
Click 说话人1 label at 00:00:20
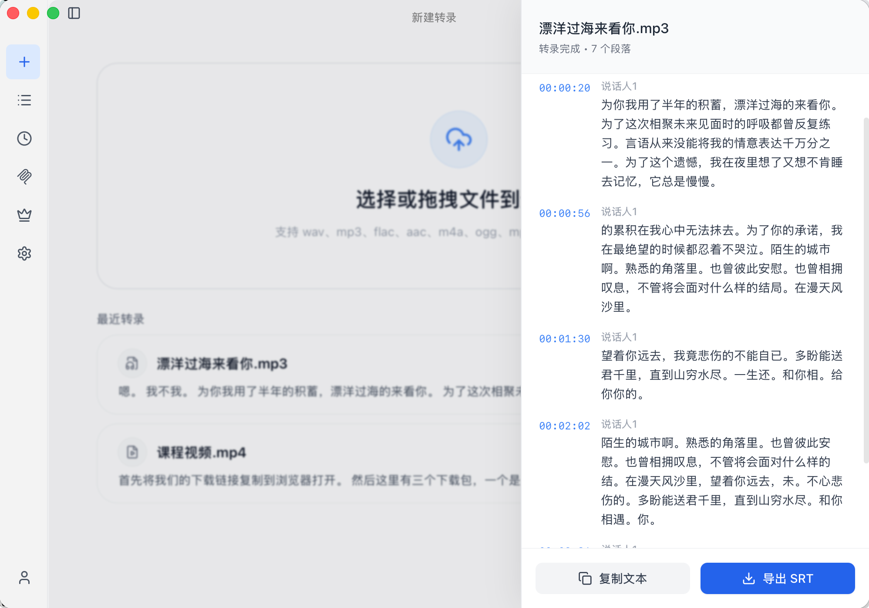[x=619, y=86]
